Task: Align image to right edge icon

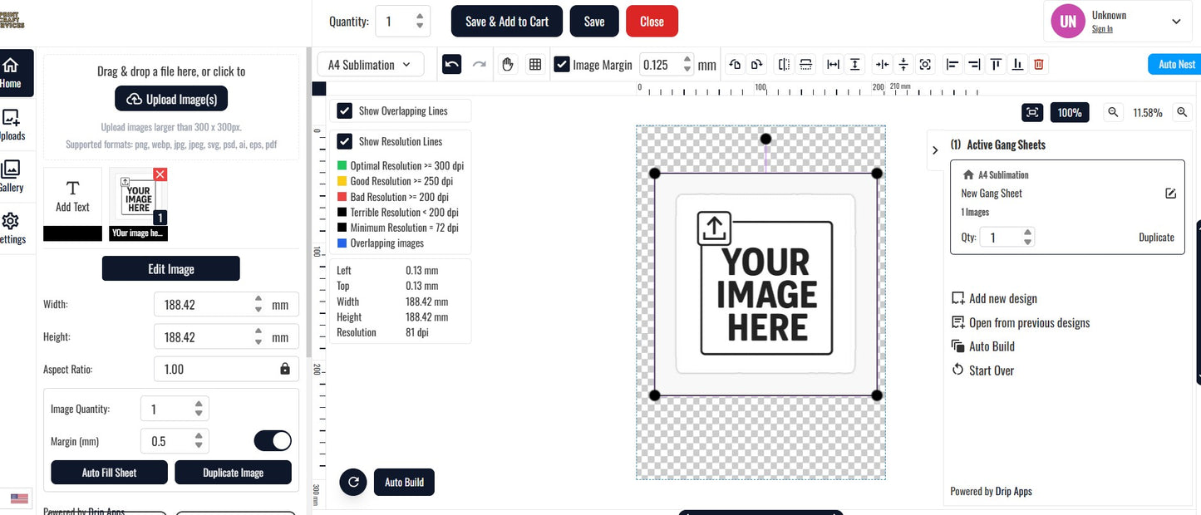Action: point(974,64)
